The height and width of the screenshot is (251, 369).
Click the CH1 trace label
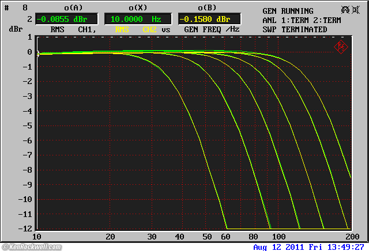pos(87,29)
